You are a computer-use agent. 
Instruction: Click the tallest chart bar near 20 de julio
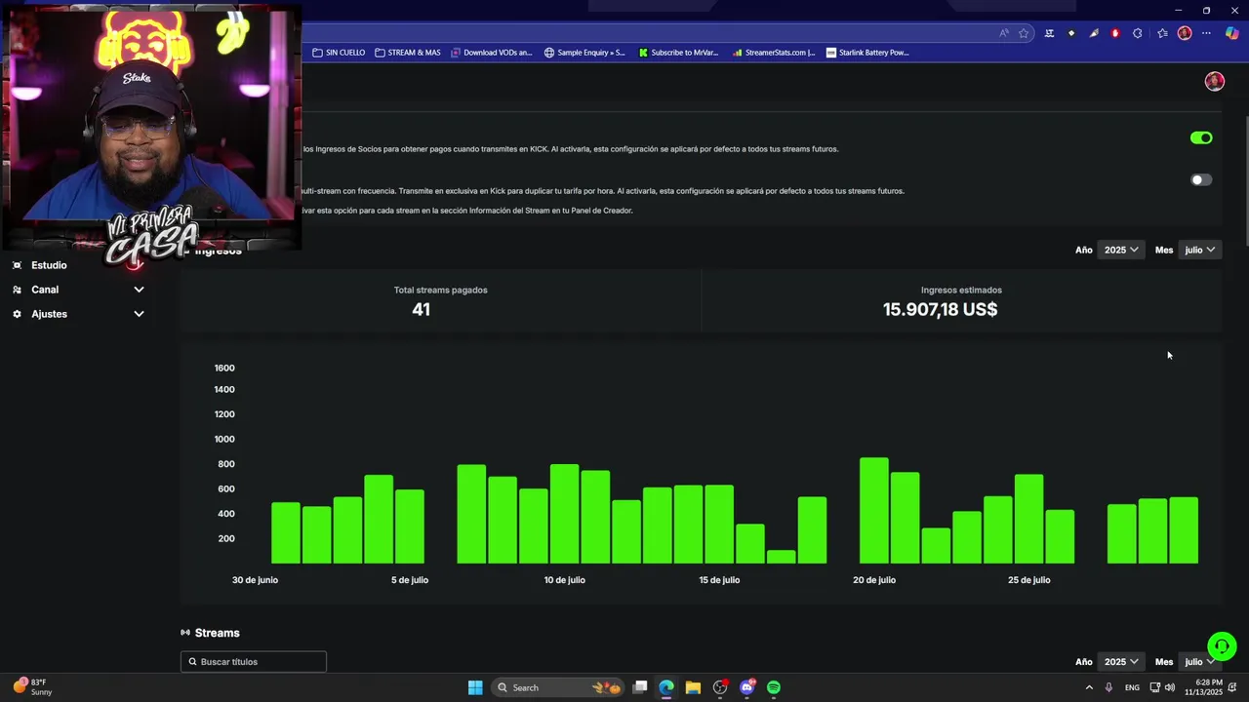(x=874, y=511)
